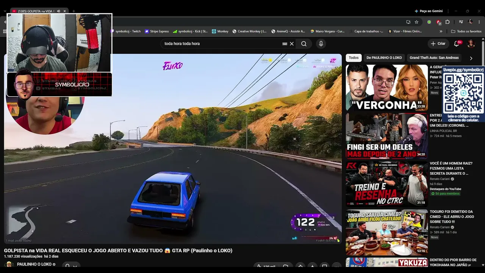The image size is (485, 273).
Task: Click the green circle extension icon
Action: click(x=429, y=22)
